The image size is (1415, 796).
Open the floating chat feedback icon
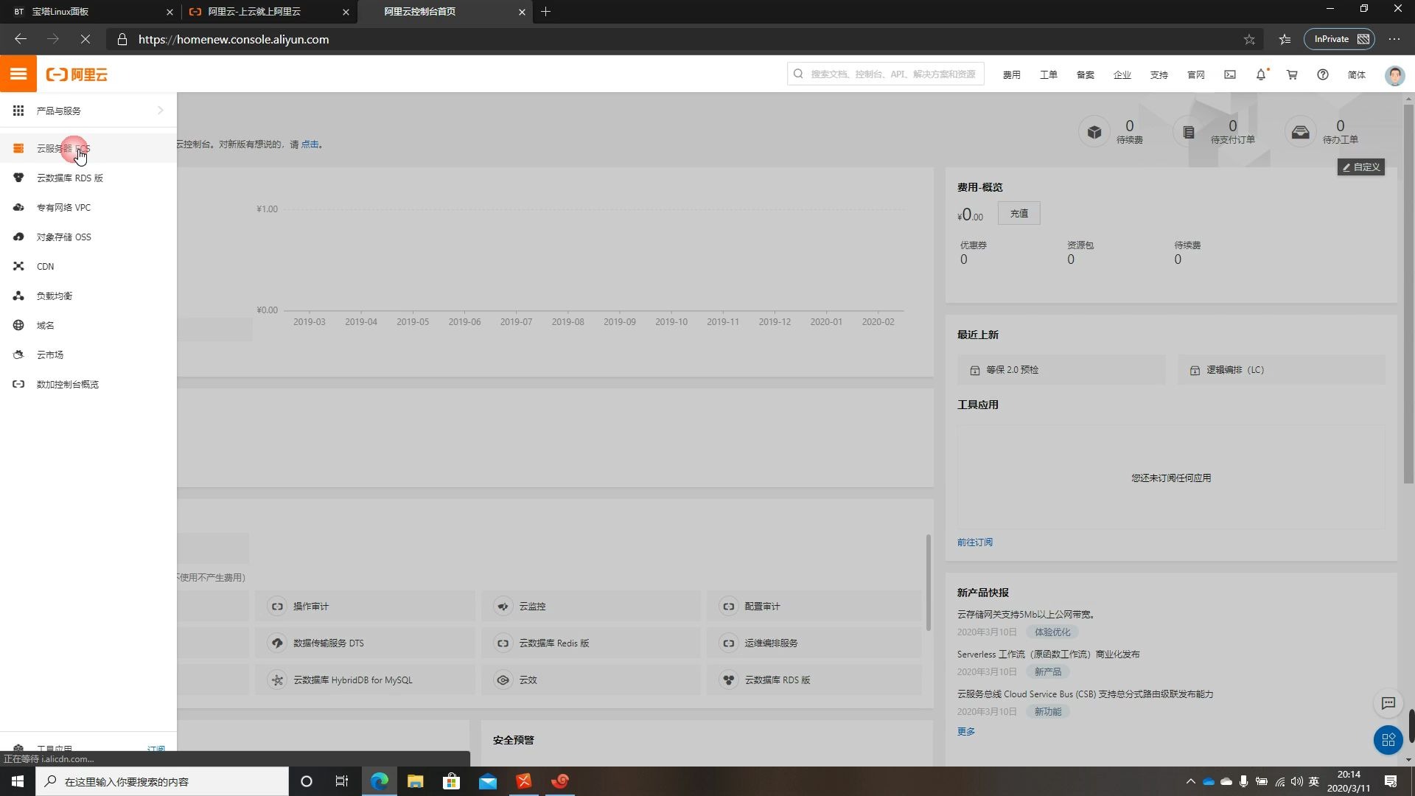click(x=1388, y=702)
